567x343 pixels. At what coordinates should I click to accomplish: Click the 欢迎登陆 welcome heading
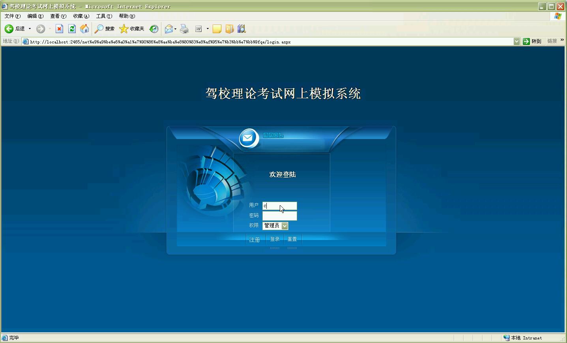coord(283,174)
